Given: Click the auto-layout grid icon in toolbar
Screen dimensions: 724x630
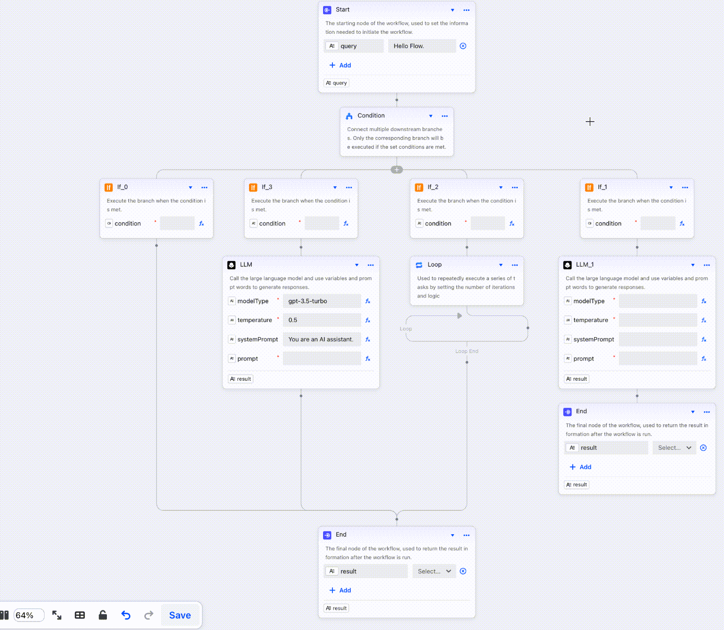Looking at the screenshot, I should (80, 615).
